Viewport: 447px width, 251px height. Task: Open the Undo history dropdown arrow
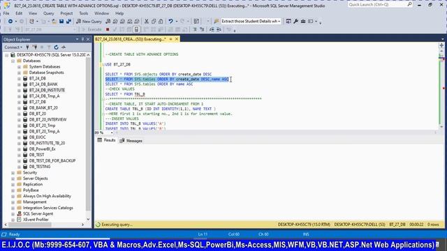(176, 22)
